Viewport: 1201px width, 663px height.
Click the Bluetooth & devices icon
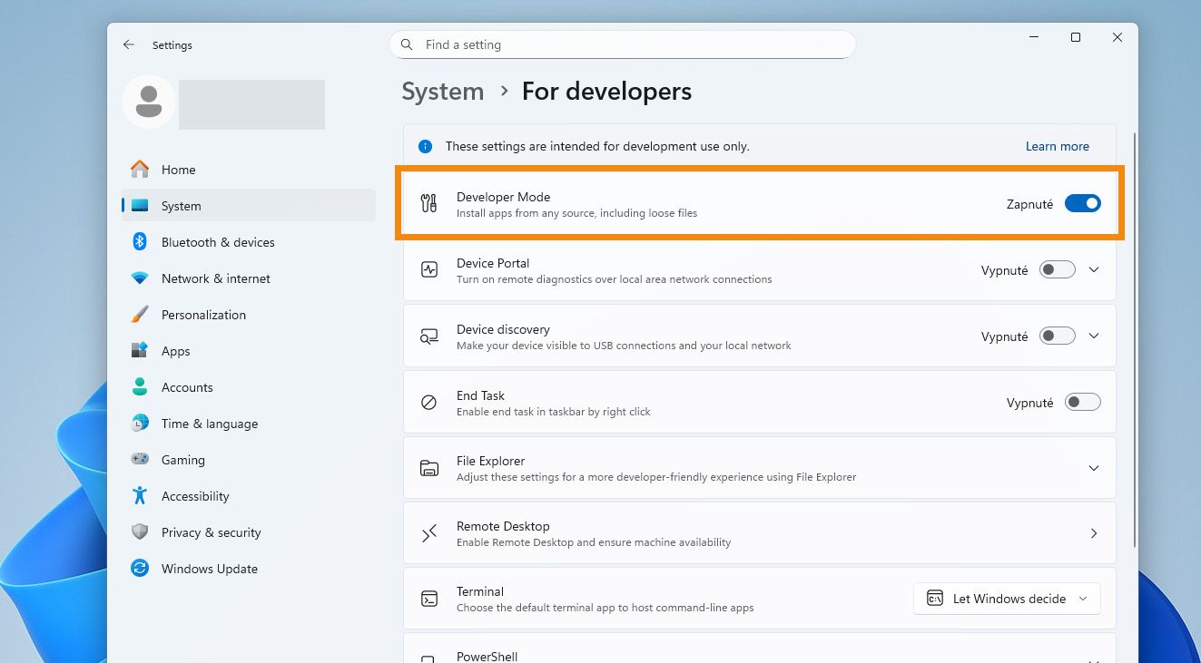(x=140, y=242)
